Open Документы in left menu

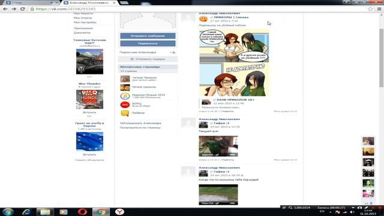click(x=82, y=32)
